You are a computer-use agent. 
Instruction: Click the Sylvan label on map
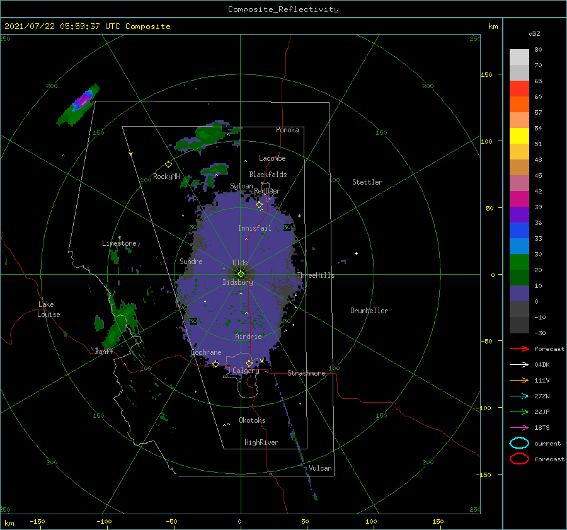coord(241,186)
